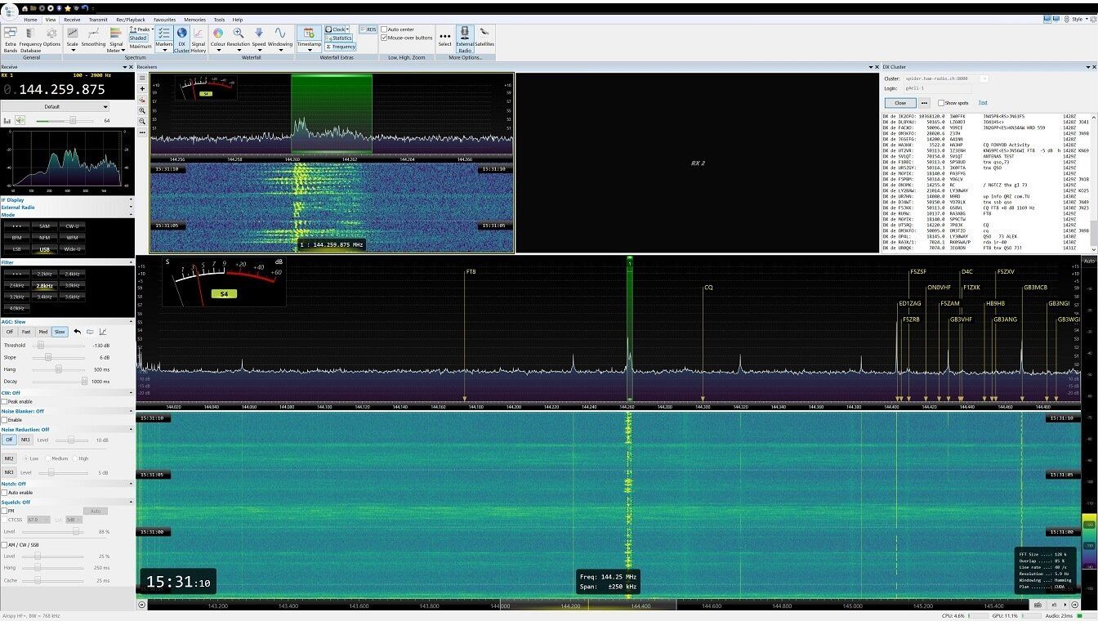
Task: Click the DX Cluster ribbon icon
Action: 181,39
